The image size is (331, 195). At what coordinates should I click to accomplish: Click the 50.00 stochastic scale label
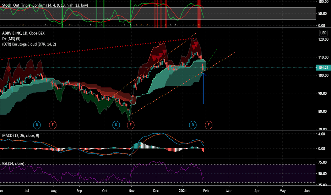point(322,13)
